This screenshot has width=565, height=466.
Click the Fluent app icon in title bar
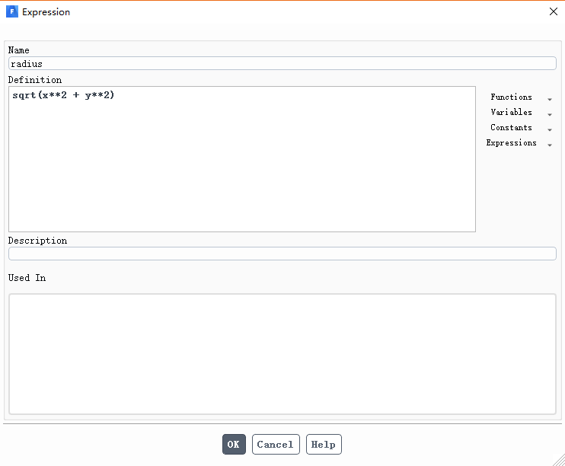pos(11,12)
